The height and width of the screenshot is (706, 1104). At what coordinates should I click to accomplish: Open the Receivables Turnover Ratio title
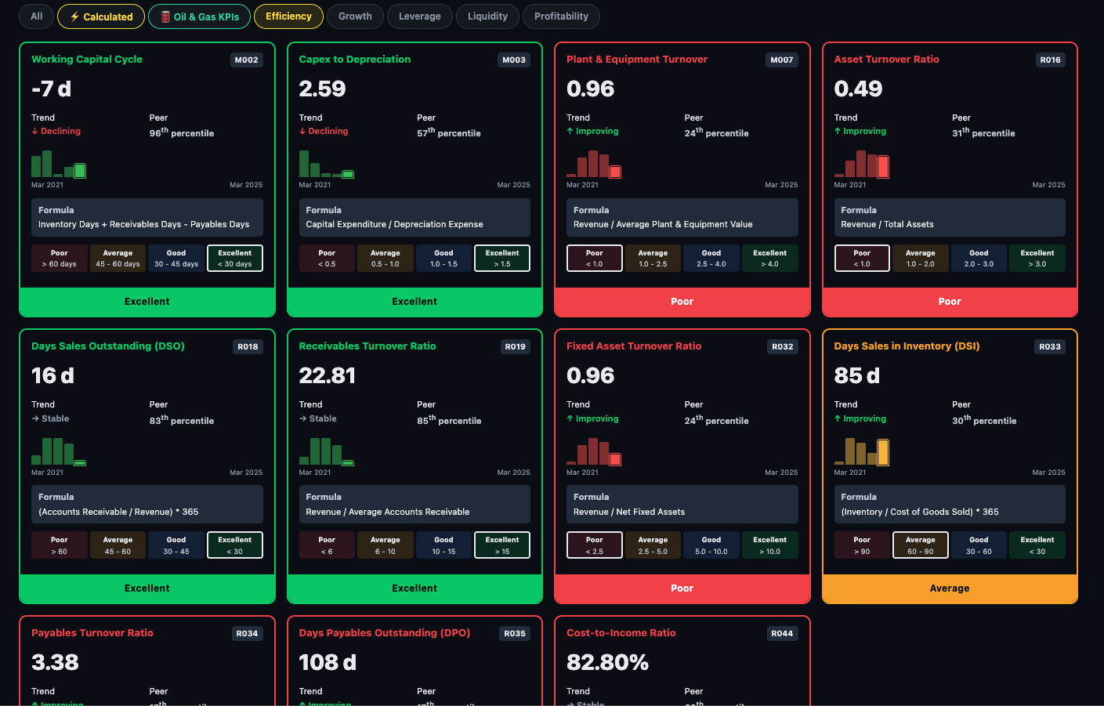367,346
